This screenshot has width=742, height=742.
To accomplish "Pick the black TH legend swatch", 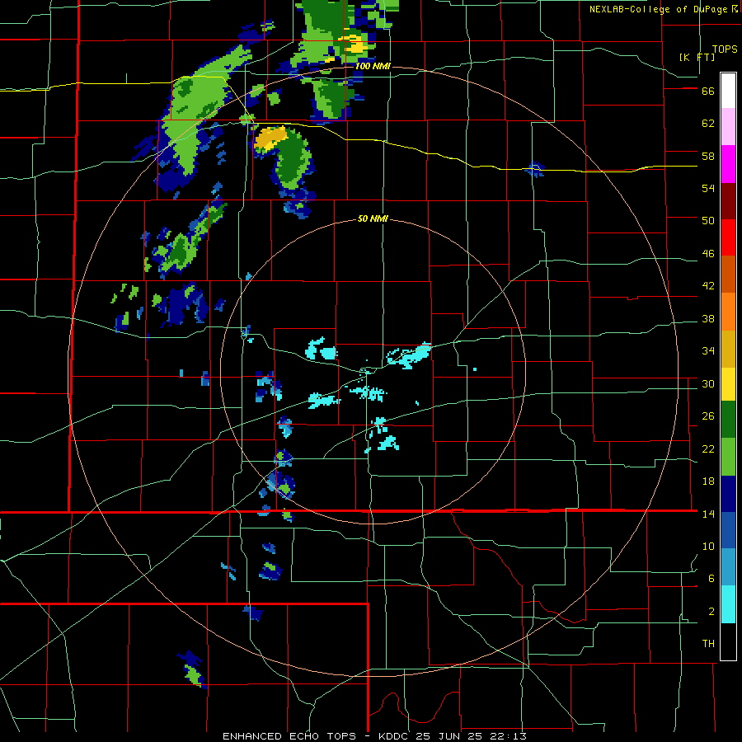I will pos(728,641).
